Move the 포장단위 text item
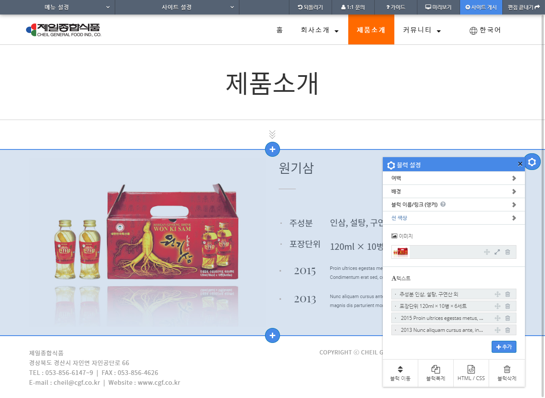The image size is (545, 398). click(x=497, y=306)
